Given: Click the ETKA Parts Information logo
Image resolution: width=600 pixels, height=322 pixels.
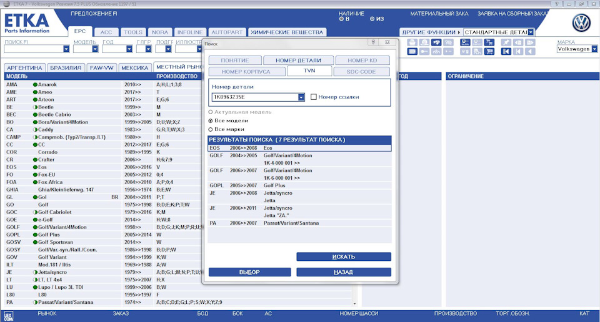Looking at the screenshot, I should coord(27,23).
